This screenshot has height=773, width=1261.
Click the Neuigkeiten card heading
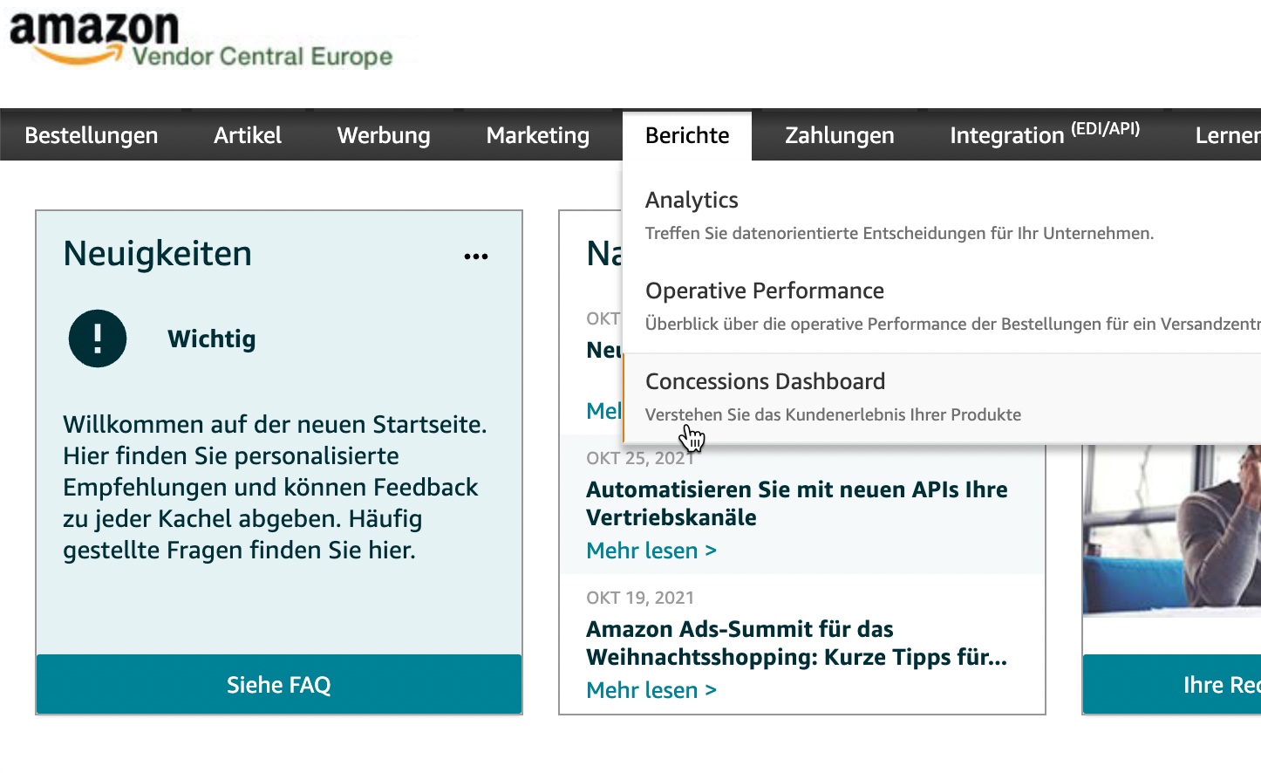pyautogui.click(x=158, y=253)
